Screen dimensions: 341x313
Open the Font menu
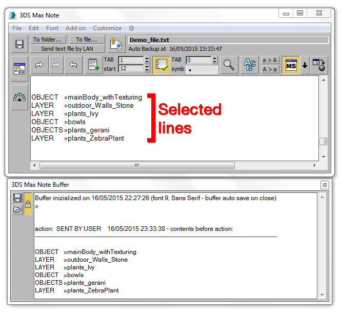(x=52, y=28)
